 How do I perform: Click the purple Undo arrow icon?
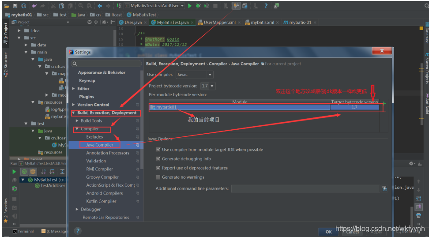(x=34, y=6)
